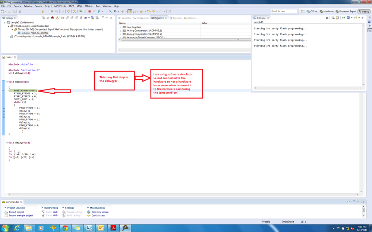Toggle instruction stepping mode in Debug view toolbar

[63, 18]
